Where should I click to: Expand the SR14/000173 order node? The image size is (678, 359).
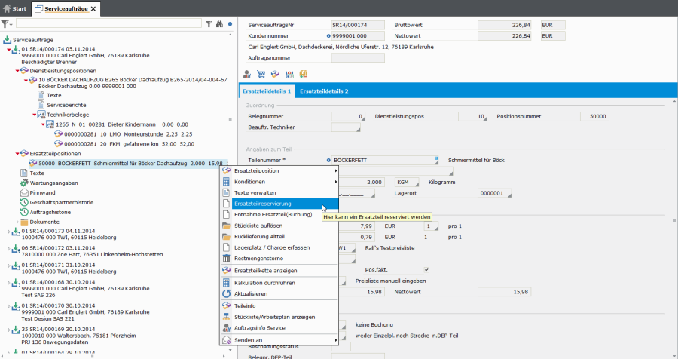click(8, 232)
